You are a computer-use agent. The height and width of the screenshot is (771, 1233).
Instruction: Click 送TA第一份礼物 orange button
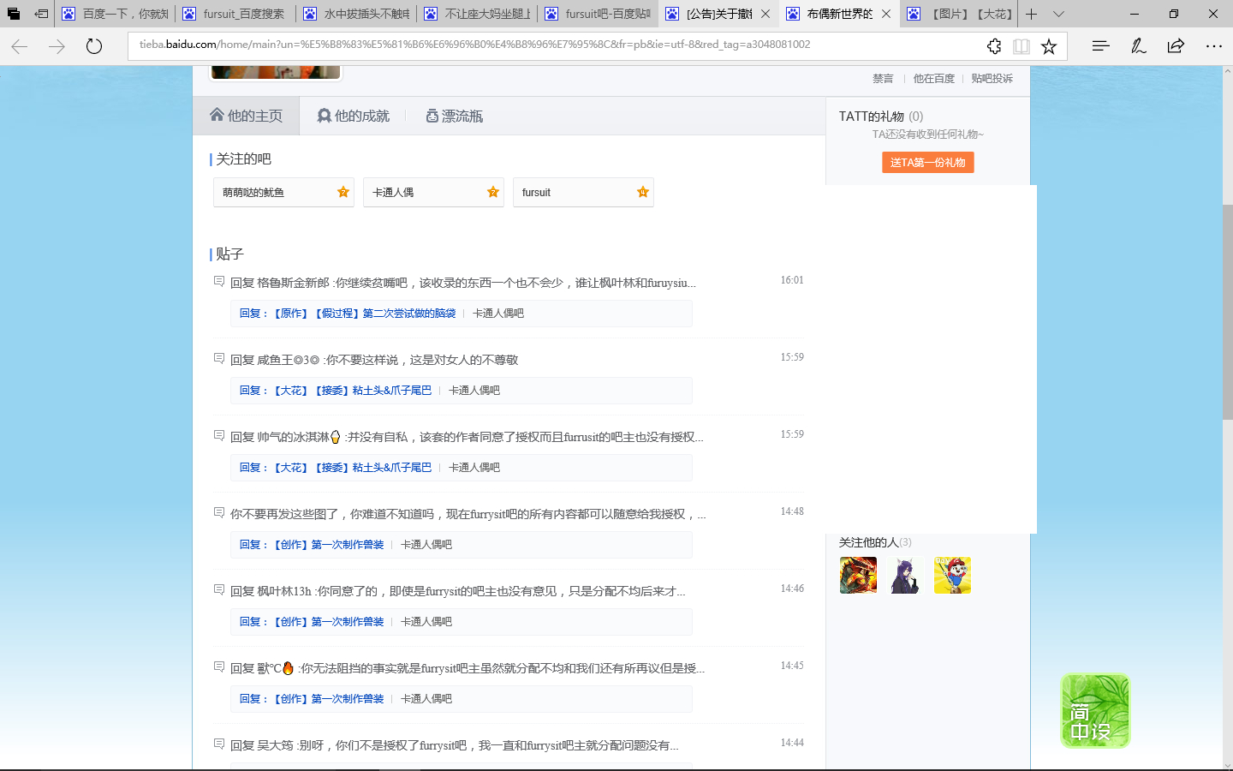click(927, 162)
